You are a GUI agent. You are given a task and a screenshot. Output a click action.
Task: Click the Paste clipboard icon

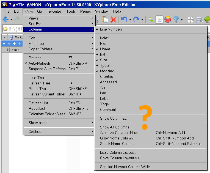point(105,20)
